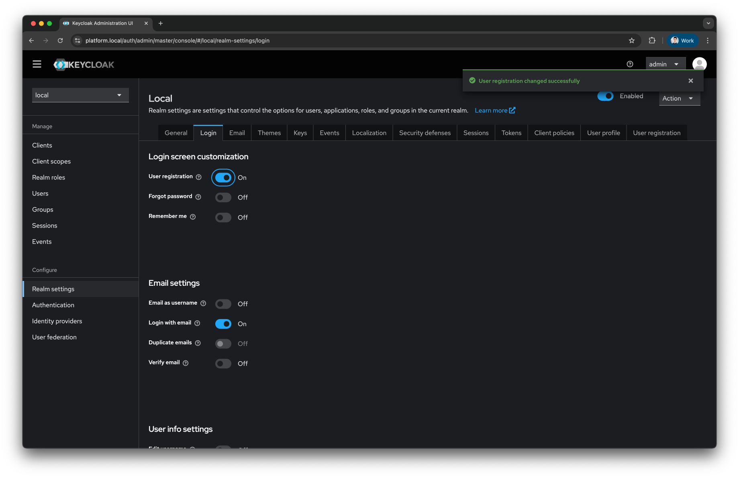The width and height of the screenshot is (739, 478).
Task: Open the help icon in the header
Action: tap(629, 64)
